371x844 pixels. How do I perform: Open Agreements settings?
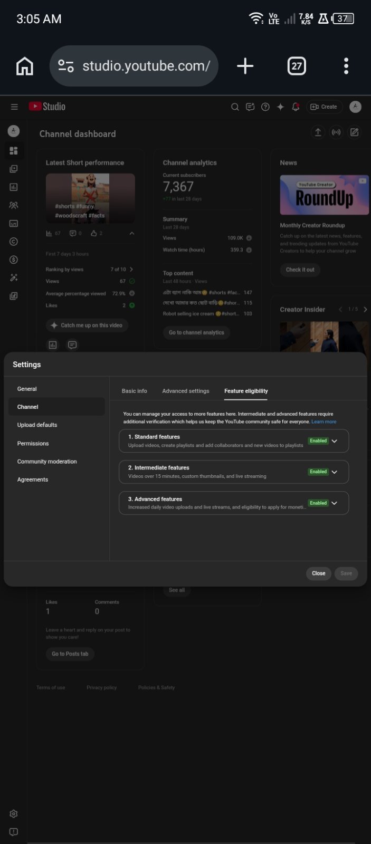pos(56,479)
